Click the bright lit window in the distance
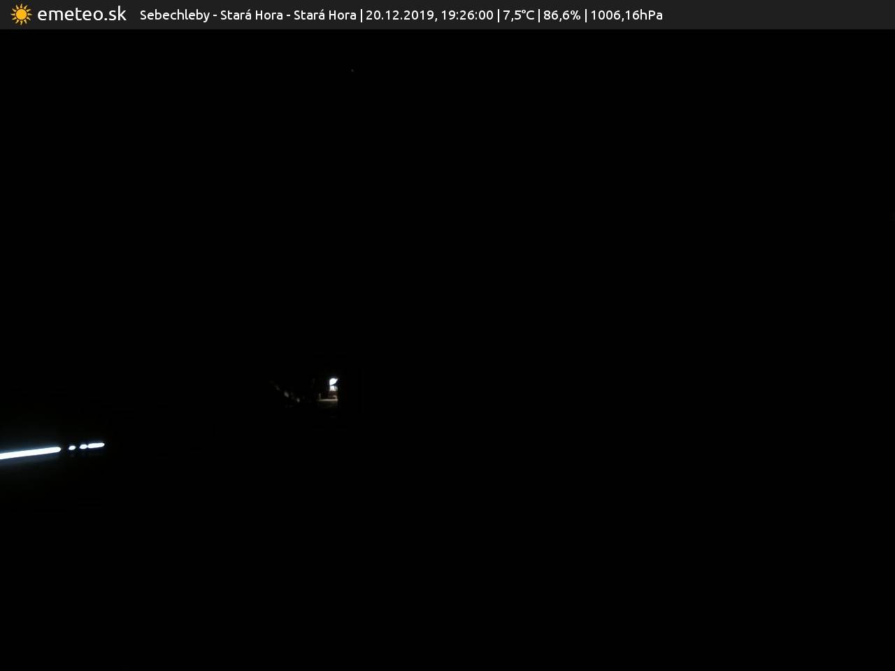Image resolution: width=895 pixels, height=671 pixels. 334,384
